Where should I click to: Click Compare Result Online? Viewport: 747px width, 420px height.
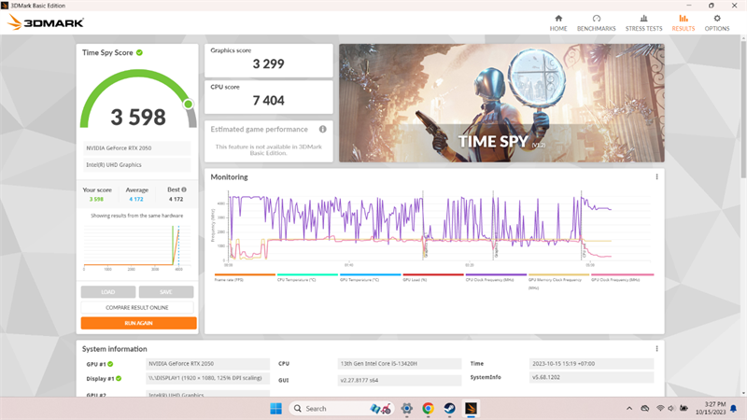137,308
